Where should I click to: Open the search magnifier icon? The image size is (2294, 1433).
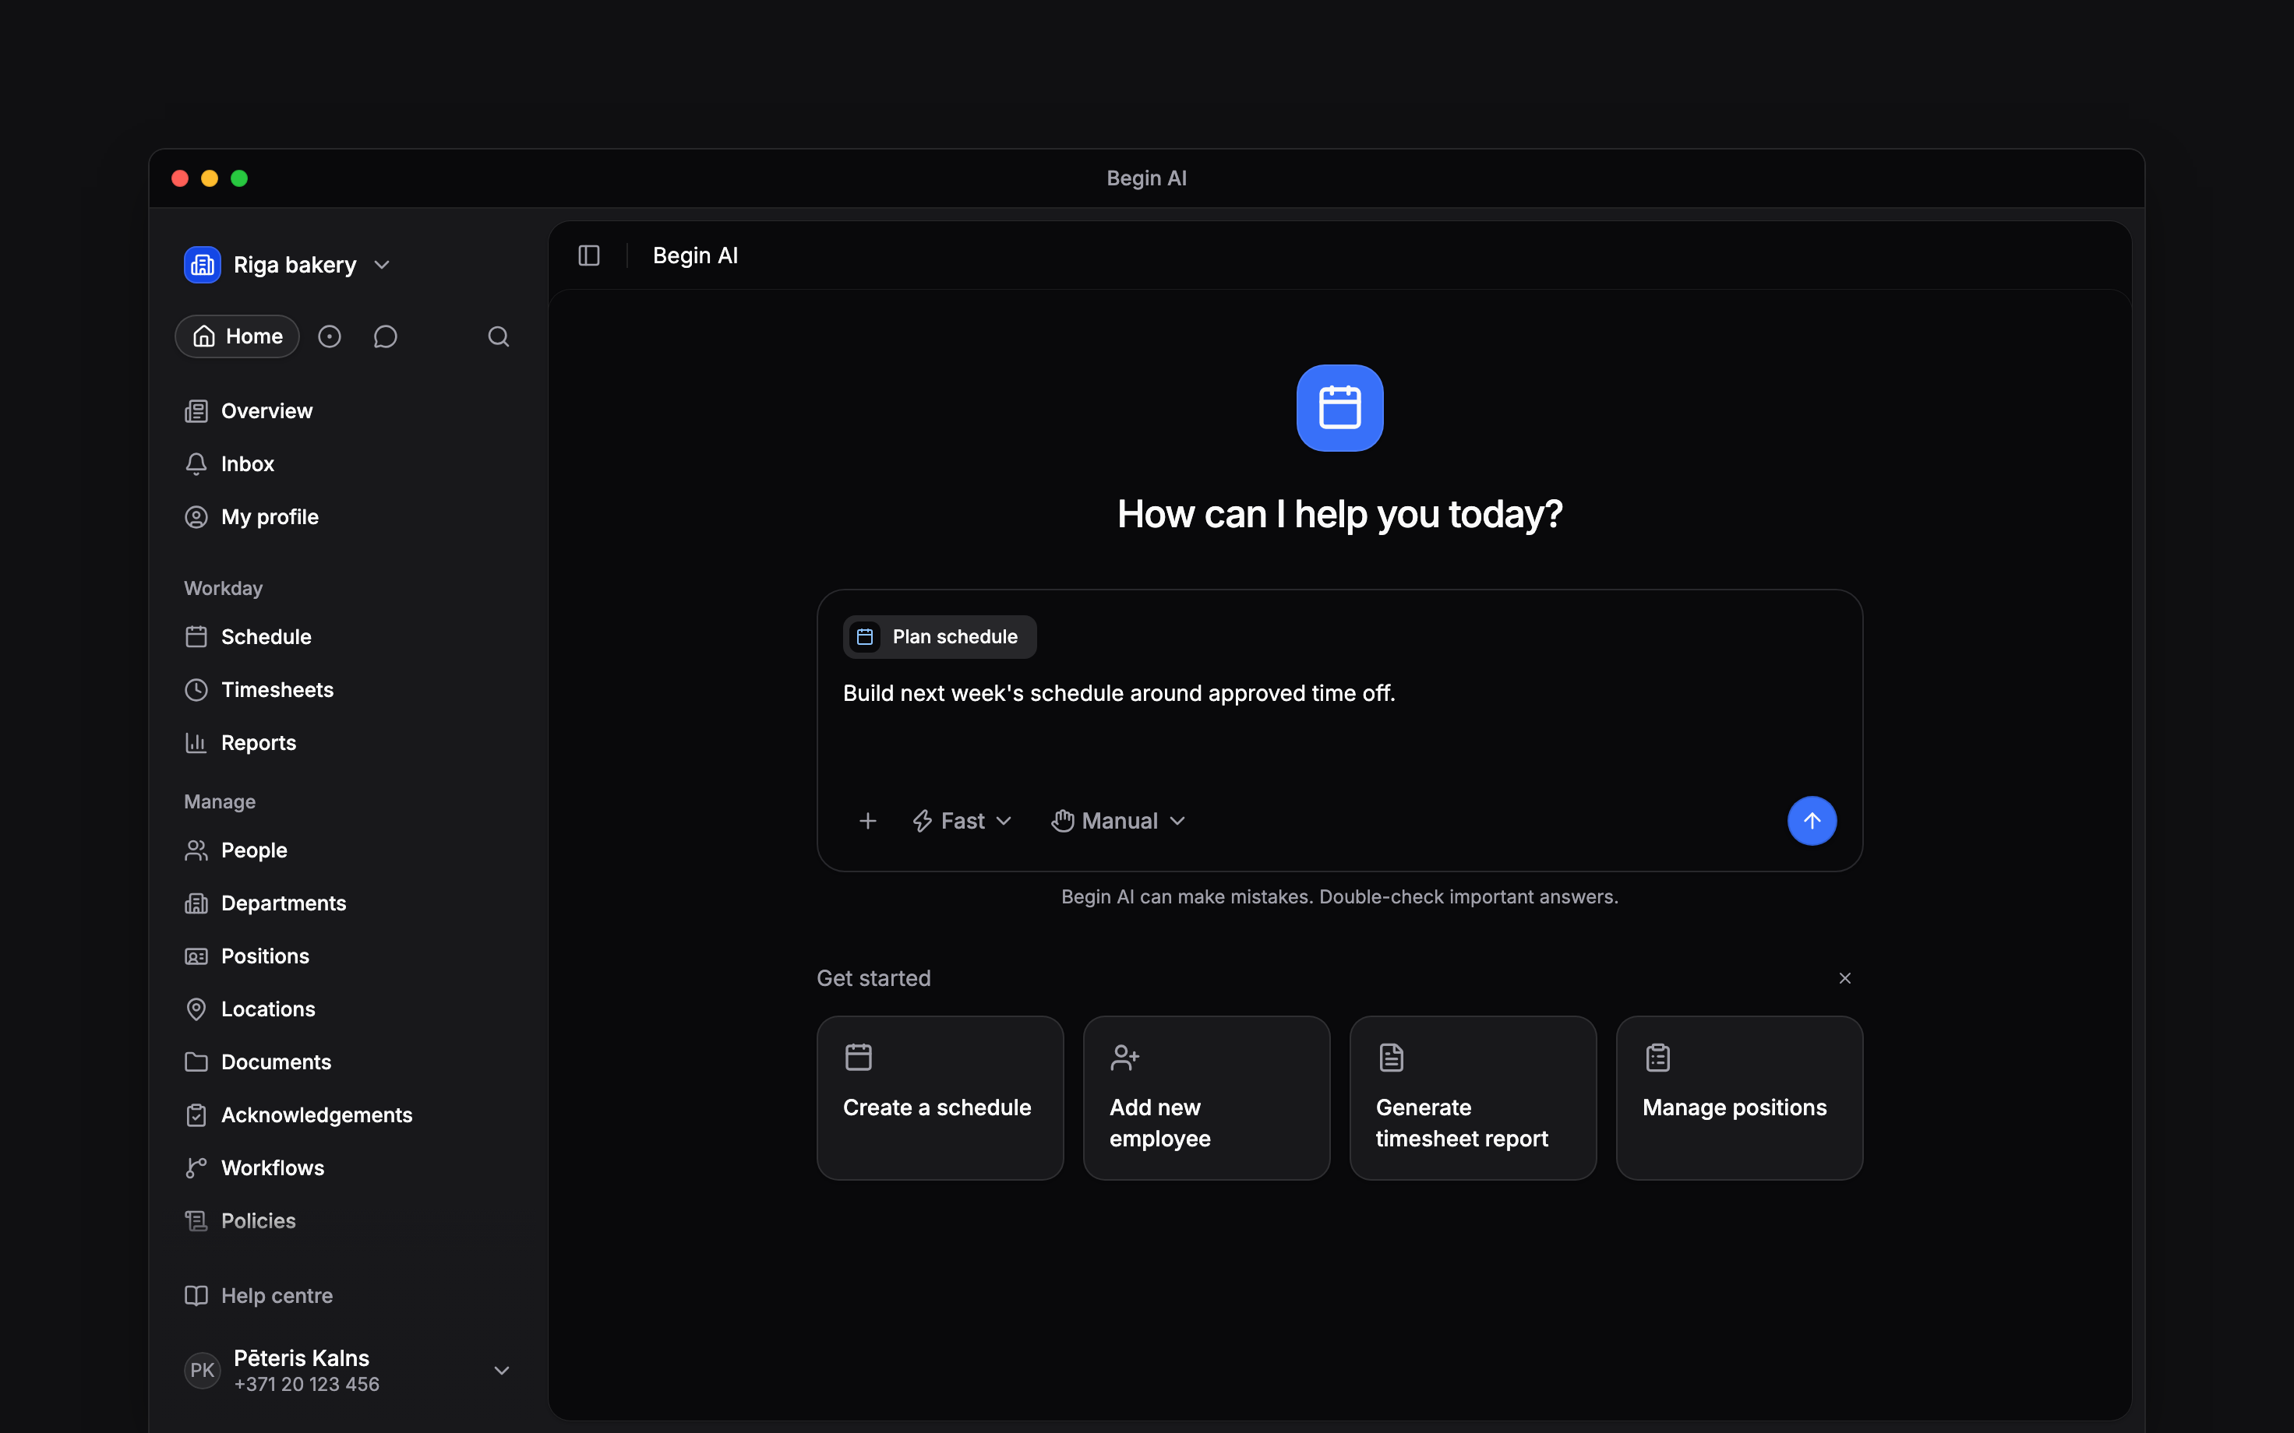(499, 336)
